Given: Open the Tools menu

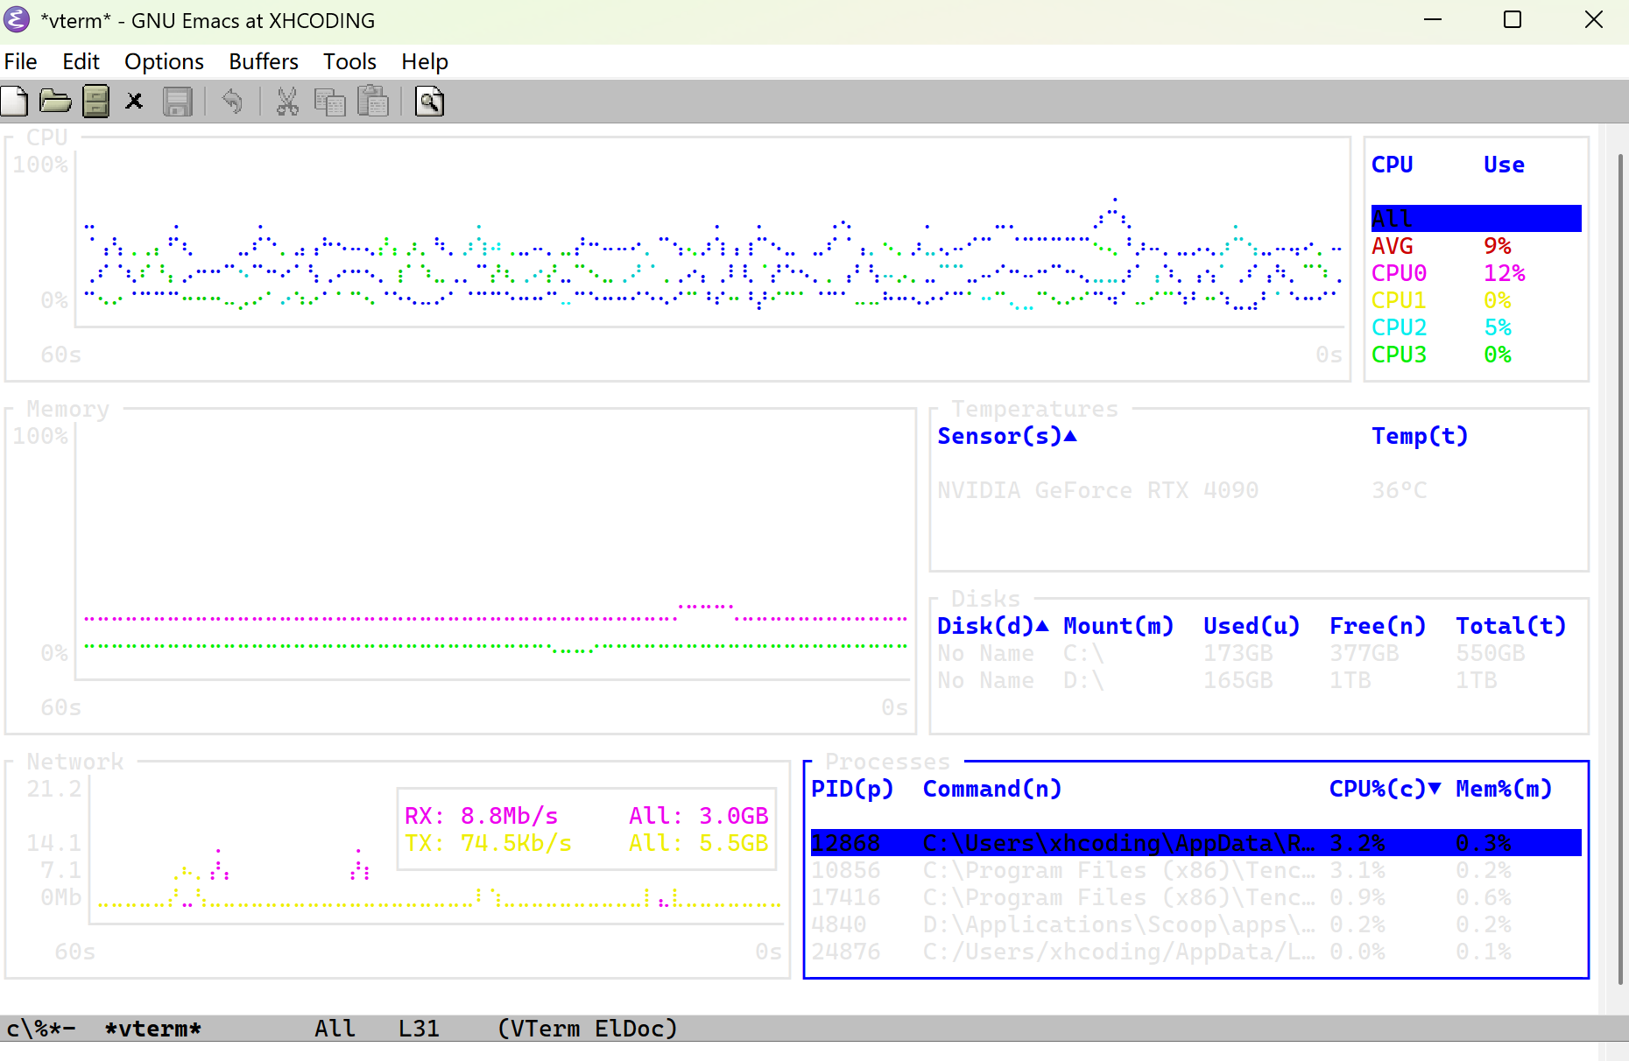Looking at the screenshot, I should coord(349,61).
